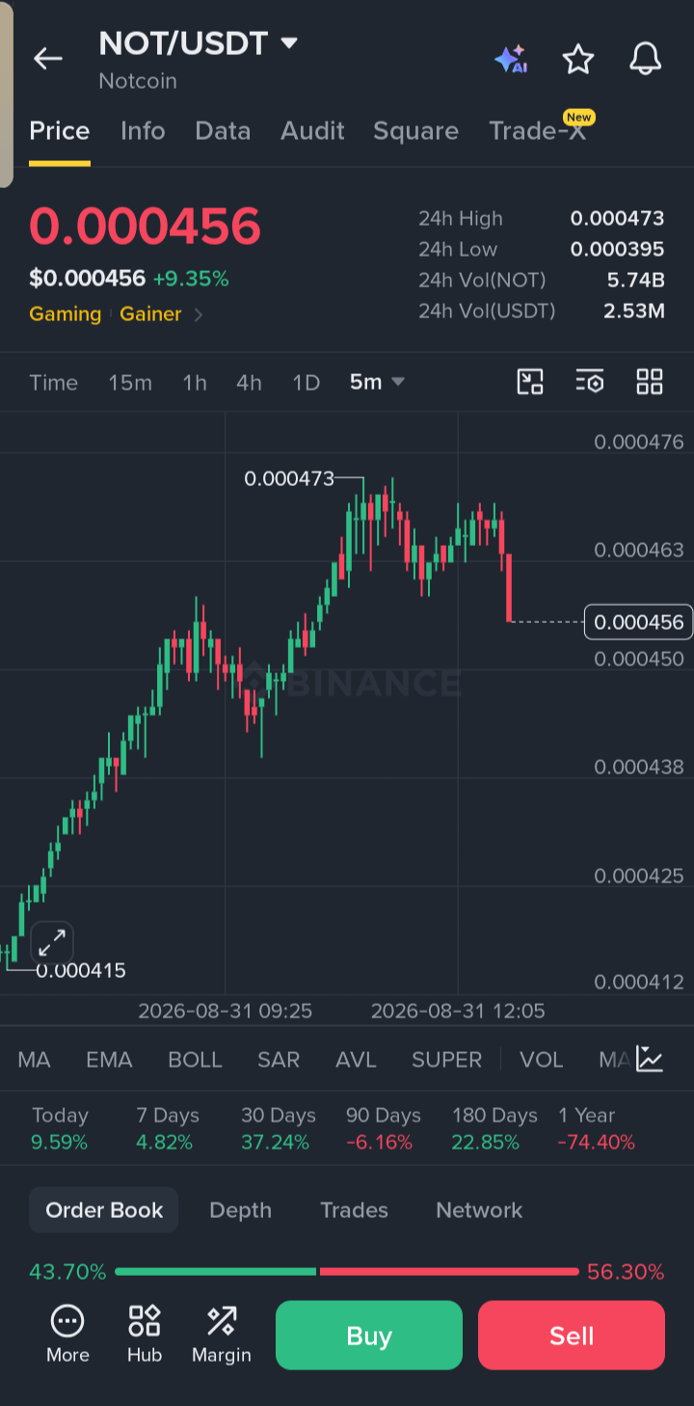Open the indicator settings chart icon
The width and height of the screenshot is (694, 1406).
[x=650, y=1059]
